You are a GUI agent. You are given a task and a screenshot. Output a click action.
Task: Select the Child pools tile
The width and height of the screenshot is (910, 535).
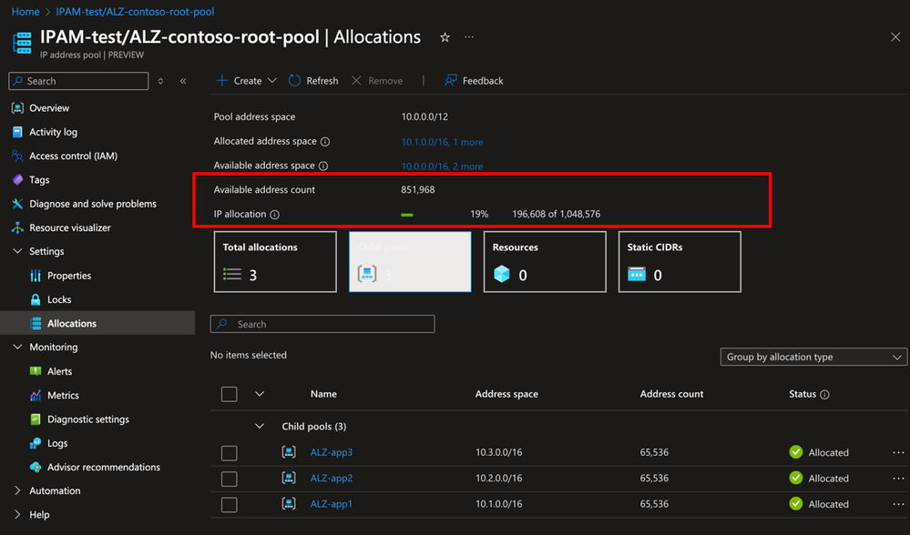[410, 262]
